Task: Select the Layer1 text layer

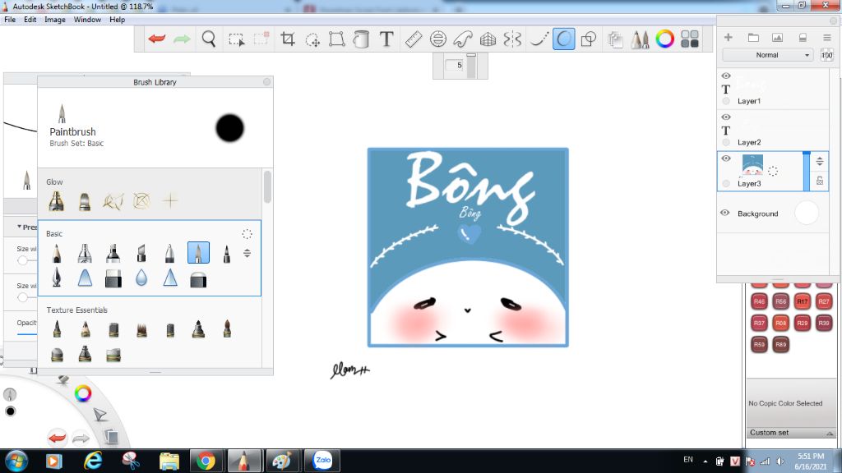Action: pos(773,89)
